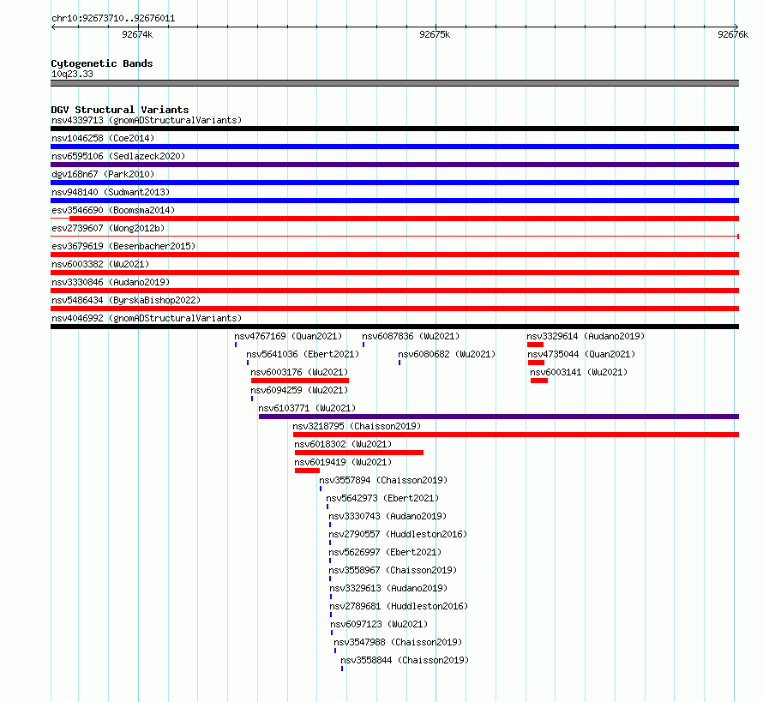
Task: Click the short red bar under nsv6019419
Action: (307, 471)
